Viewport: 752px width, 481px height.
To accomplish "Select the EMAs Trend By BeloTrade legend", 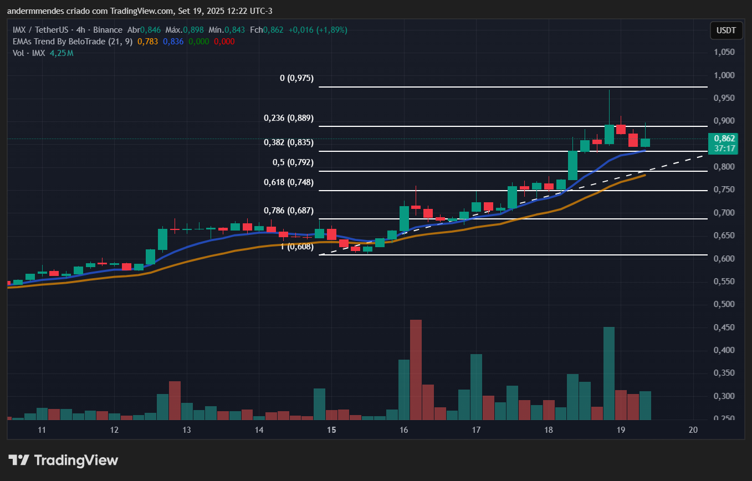I will click(x=72, y=42).
